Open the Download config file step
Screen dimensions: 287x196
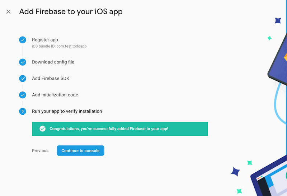point(53,62)
